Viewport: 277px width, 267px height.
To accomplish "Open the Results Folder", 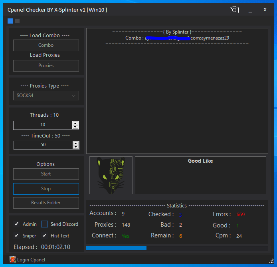I will 46,203.
